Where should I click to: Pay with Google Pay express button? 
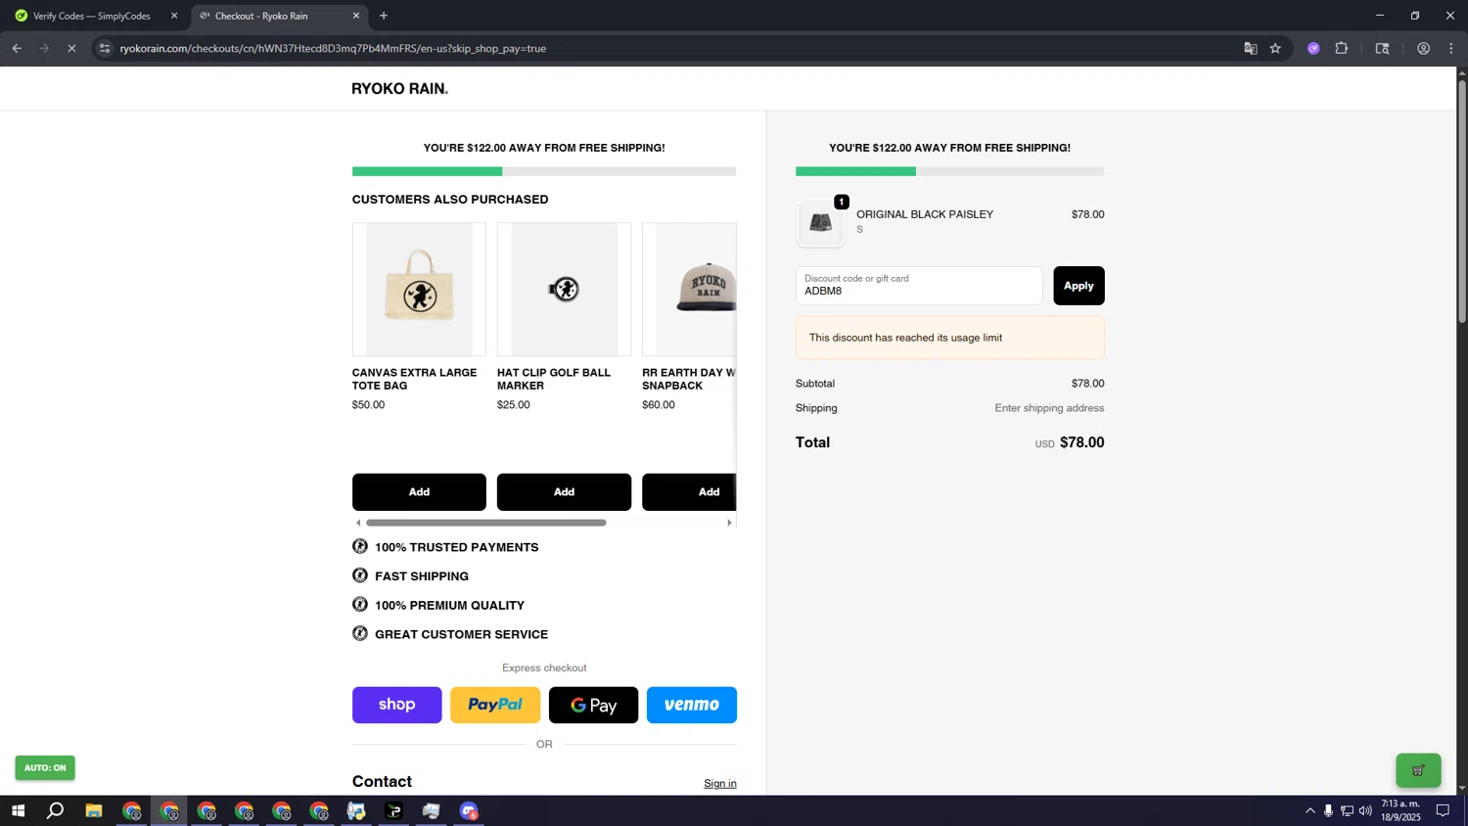pyautogui.click(x=593, y=705)
